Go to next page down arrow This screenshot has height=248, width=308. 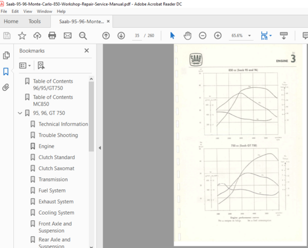pos(121,36)
